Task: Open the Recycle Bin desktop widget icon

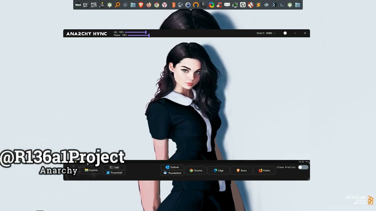Action: (370, 200)
